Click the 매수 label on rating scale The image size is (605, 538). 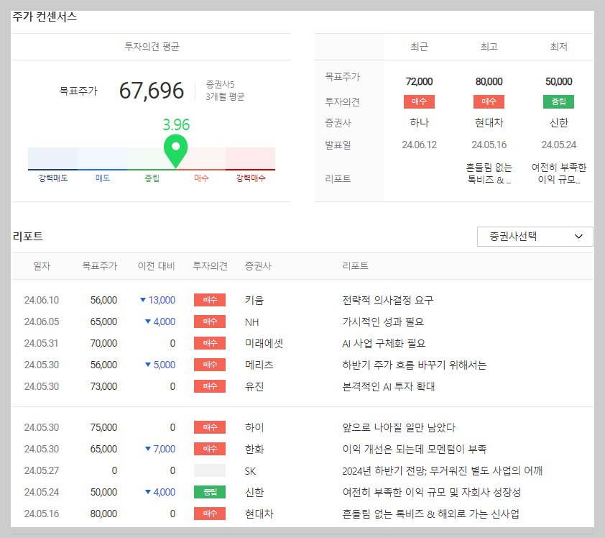click(x=201, y=178)
